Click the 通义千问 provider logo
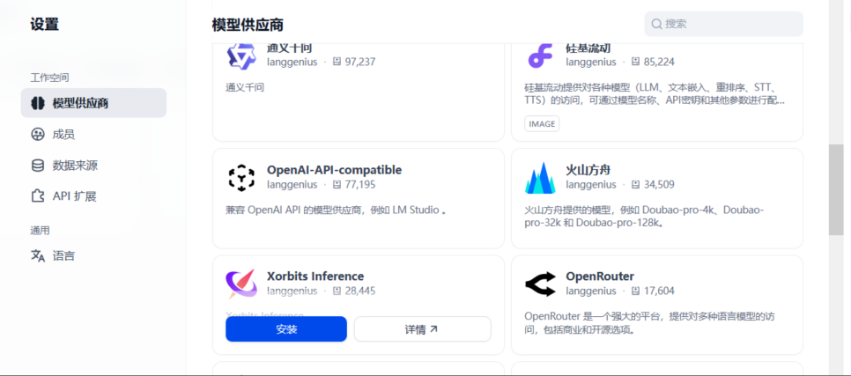 point(241,56)
